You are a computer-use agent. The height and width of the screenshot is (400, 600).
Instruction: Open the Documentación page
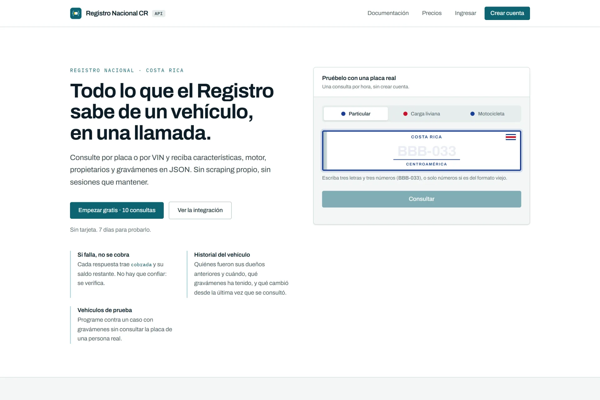click(x=388, y=13)
